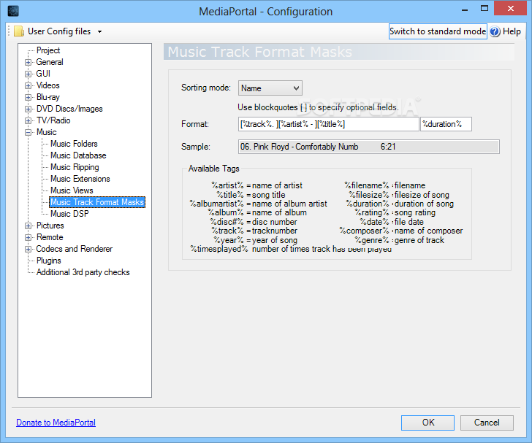Image resolution: width=532 pixels, height=443 pixels.
Task: Click the Cancel button
Action: pyautogui.click(x=487, y=423)
